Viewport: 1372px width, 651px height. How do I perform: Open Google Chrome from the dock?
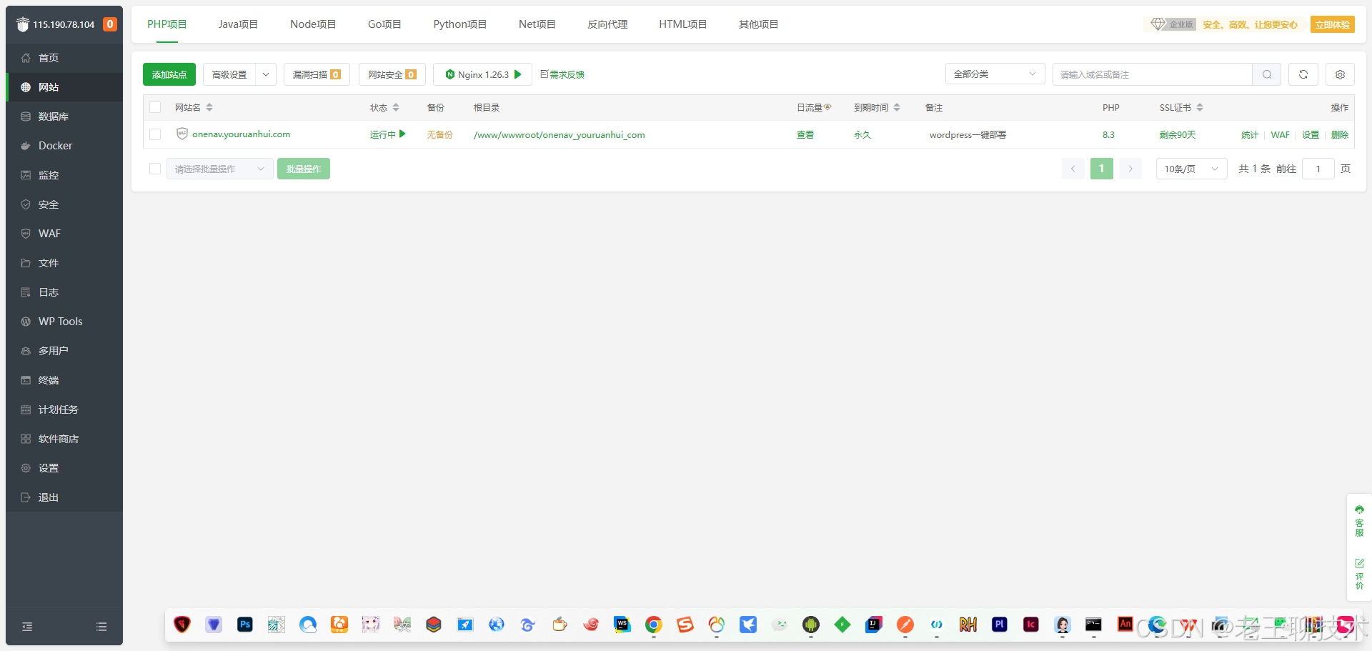653,625
